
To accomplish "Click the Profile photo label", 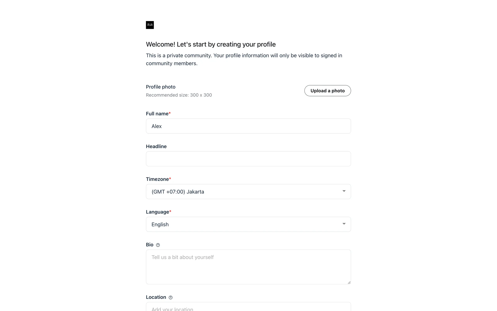I will [160, 87].
